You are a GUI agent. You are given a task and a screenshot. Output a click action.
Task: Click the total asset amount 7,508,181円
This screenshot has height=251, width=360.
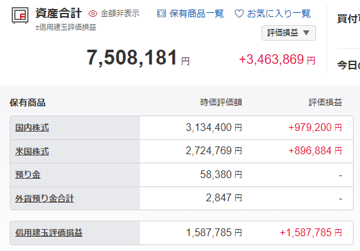(138, 57)
